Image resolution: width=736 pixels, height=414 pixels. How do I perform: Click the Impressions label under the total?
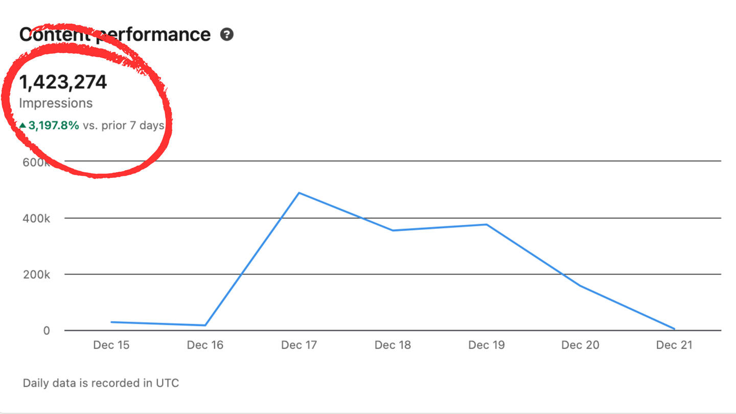click(x=56, y=103)
